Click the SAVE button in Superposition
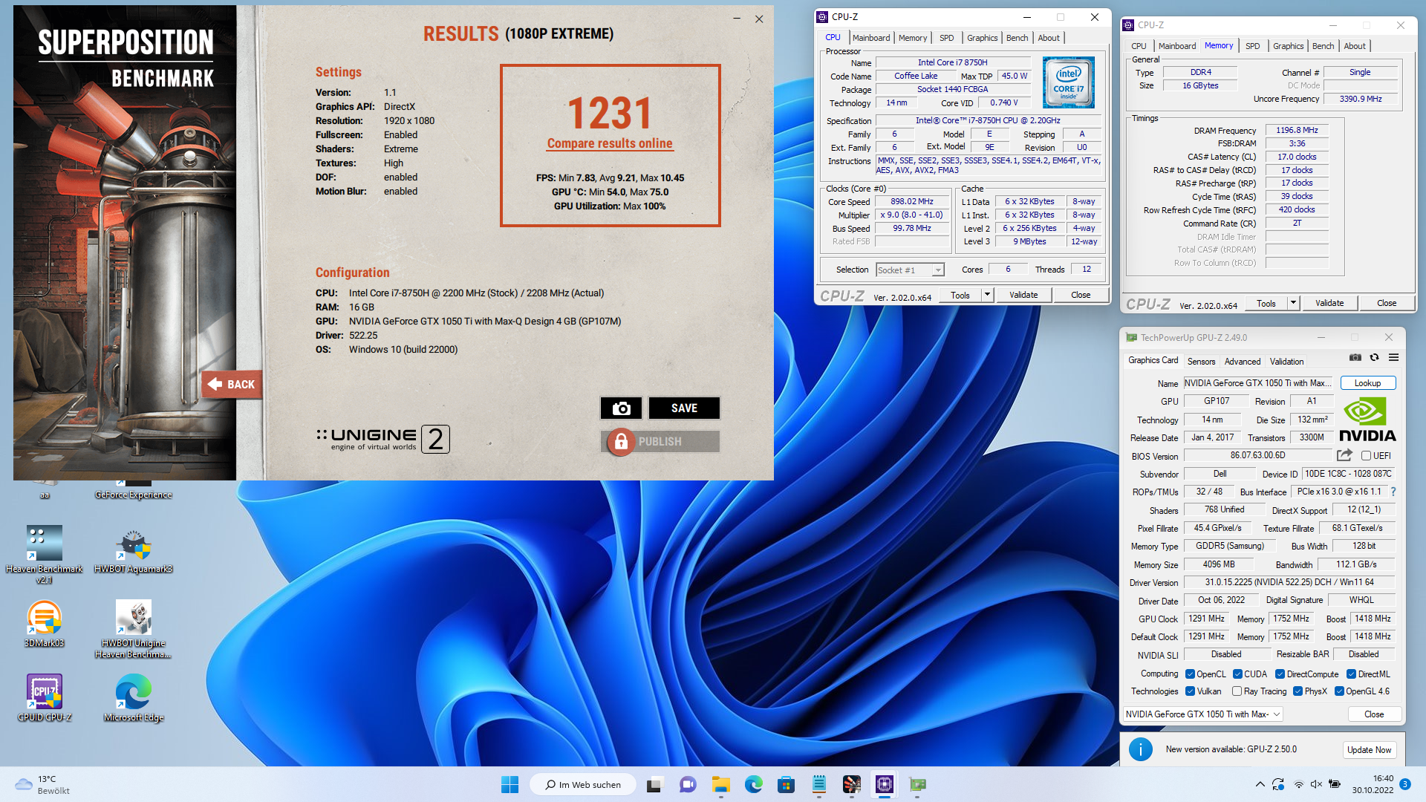Screen dimensions: 1426x802 [x=684, y=408]
